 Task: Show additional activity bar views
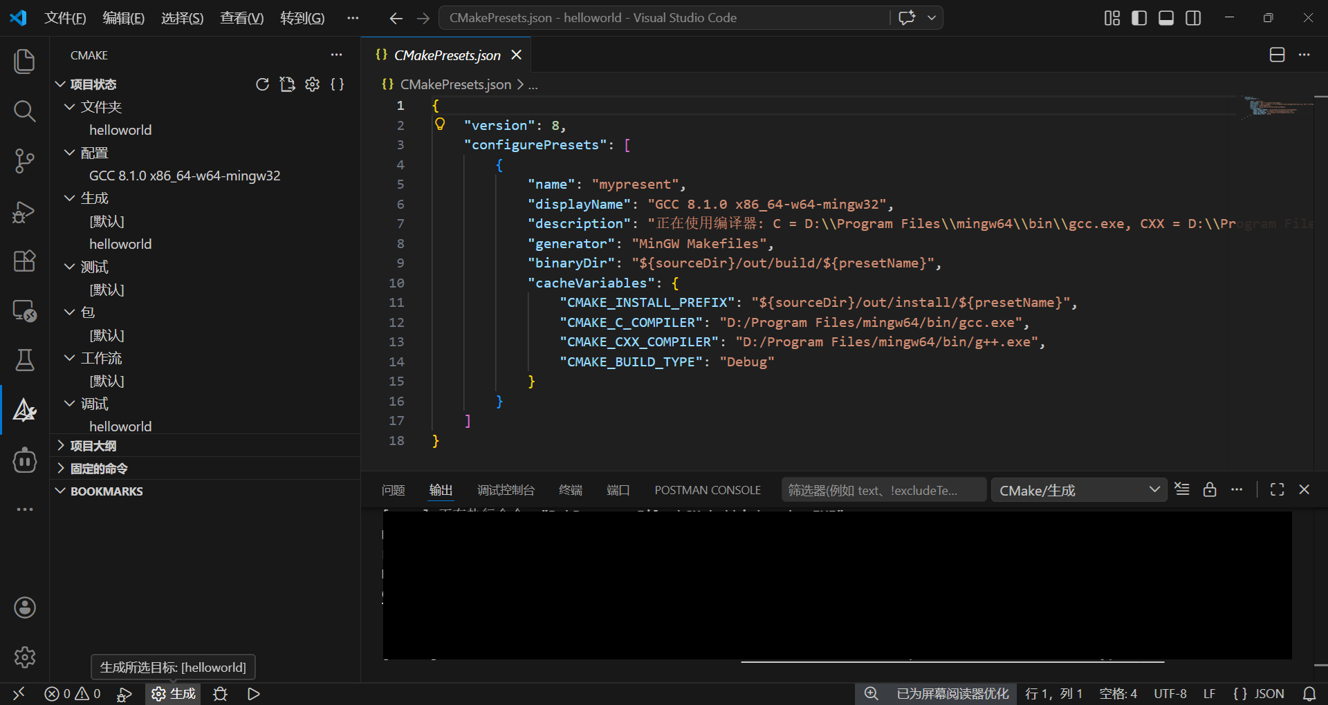25,509
